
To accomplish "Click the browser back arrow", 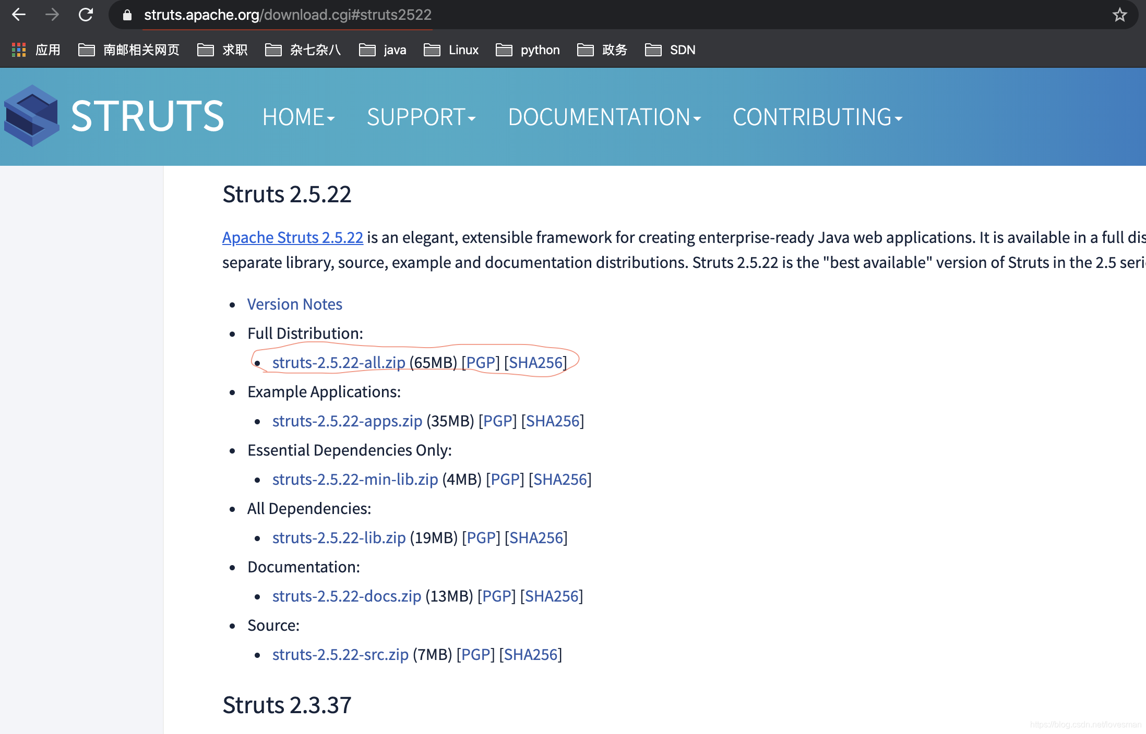I will click(19, 15).
